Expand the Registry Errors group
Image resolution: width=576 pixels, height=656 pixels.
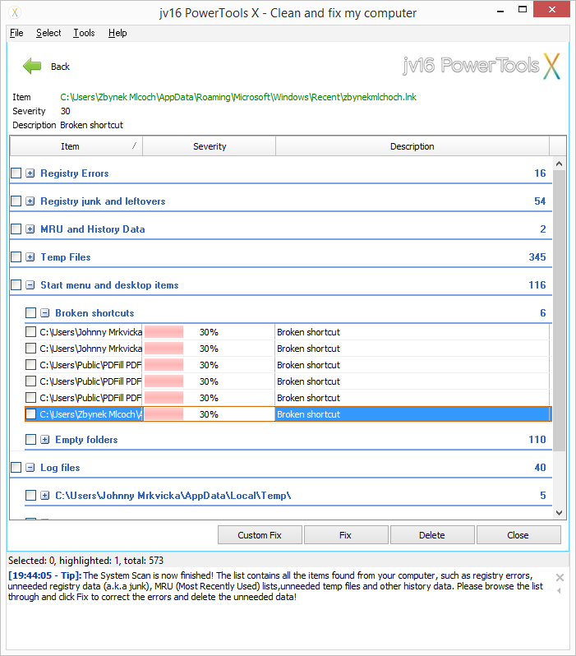(x=30, y=173)
